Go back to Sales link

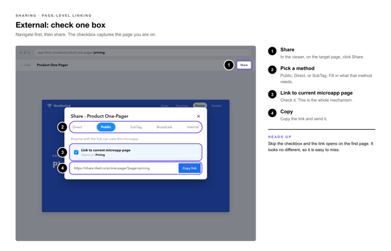(x=26, y=65)
